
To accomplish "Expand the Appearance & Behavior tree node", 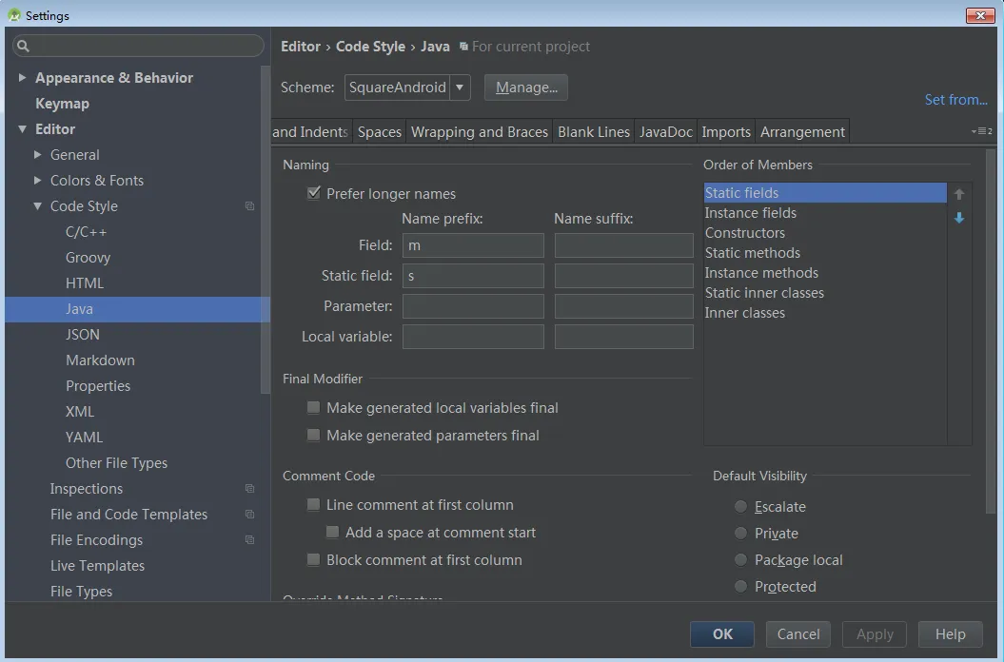I will click(x=22, y=78).
